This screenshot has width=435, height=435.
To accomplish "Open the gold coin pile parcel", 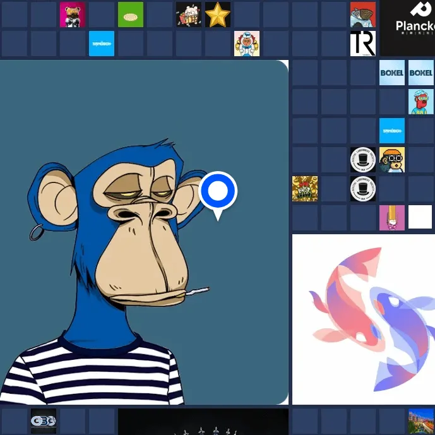I will click(305, 189).
